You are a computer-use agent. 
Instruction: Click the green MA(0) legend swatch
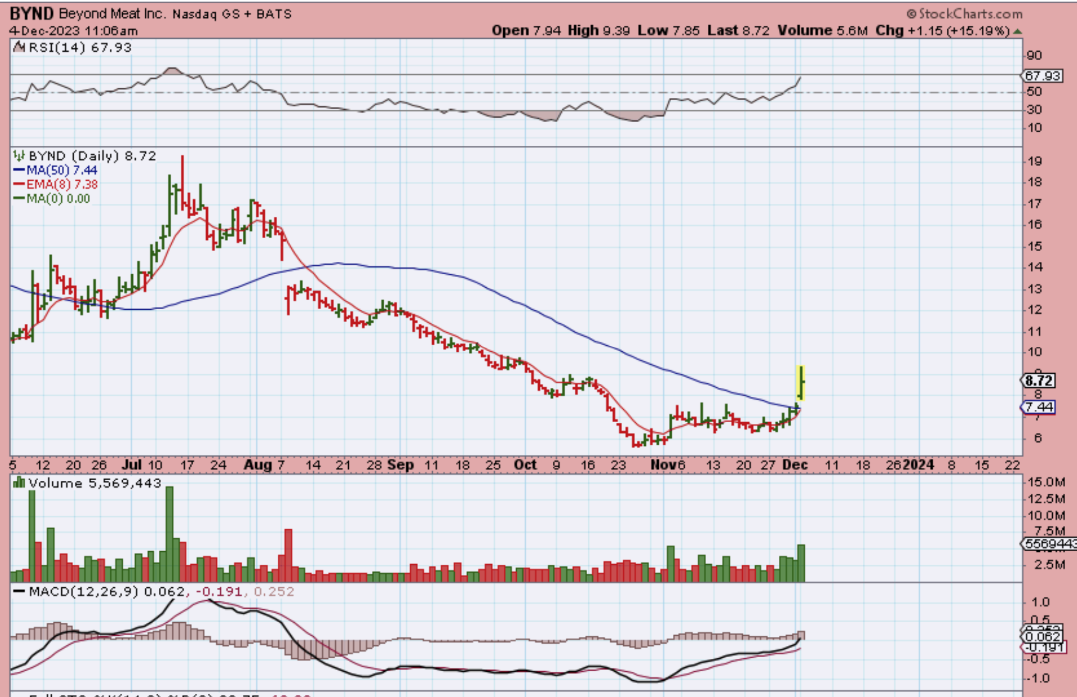[19, 198]
